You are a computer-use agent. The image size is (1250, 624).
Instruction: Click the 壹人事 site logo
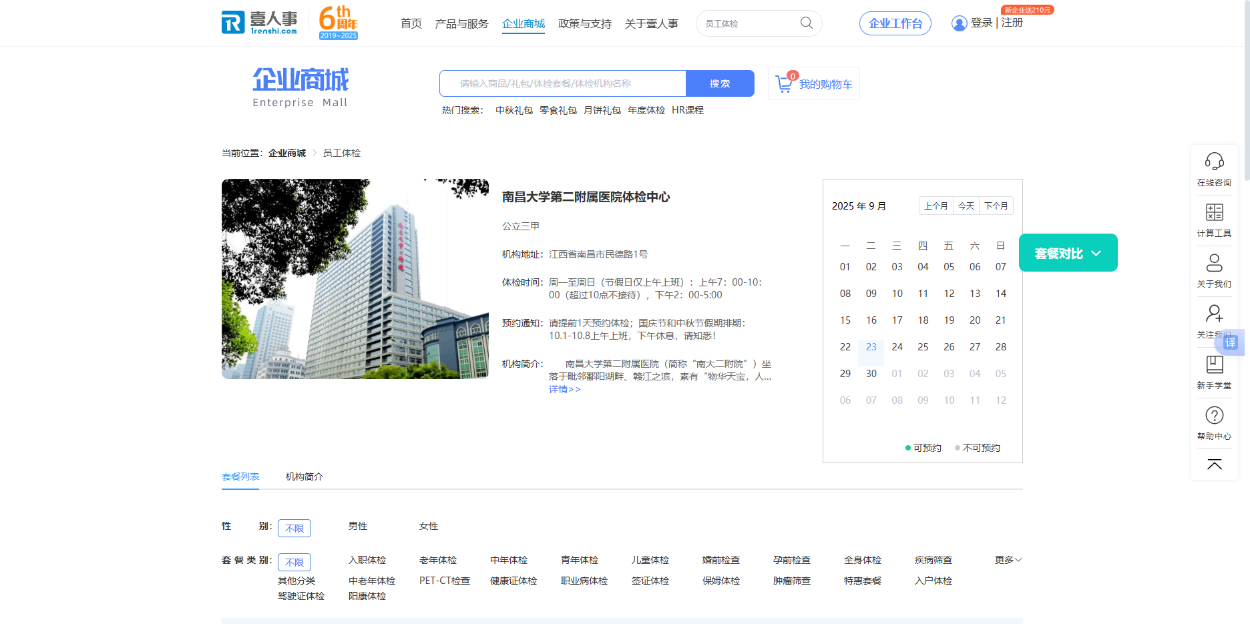259,23
